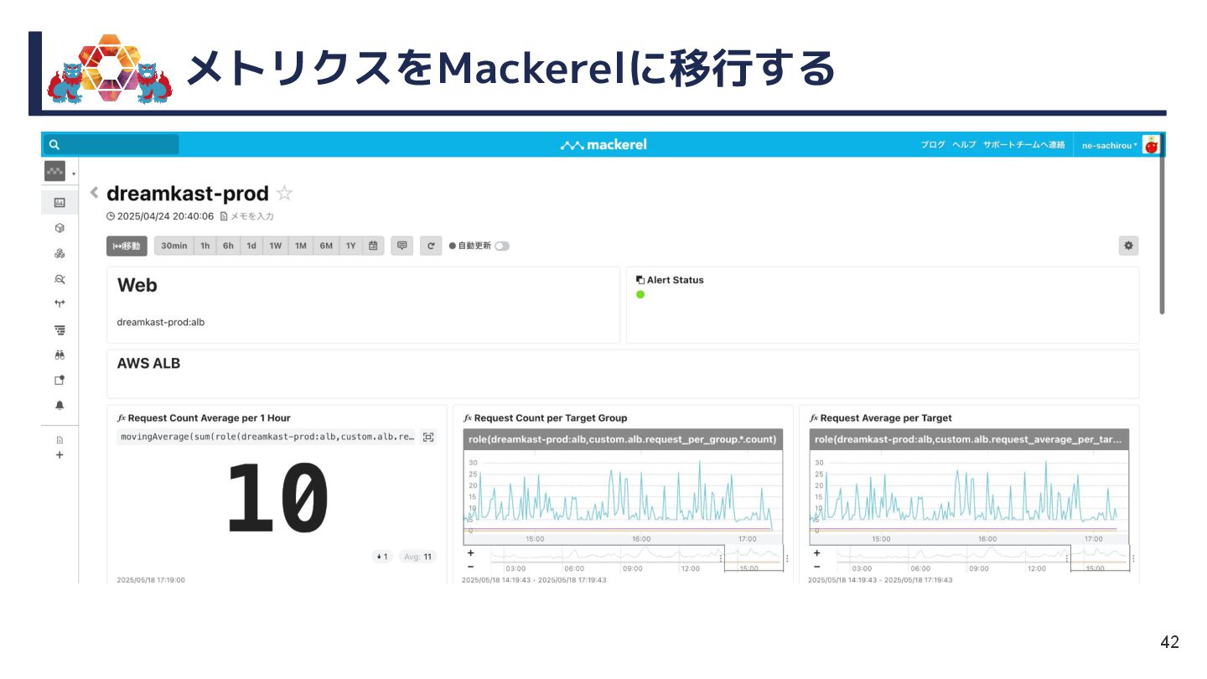Screen dimensions: 1207x679
Task: Click the メモを入力 memo field
Action: point(246,215)
